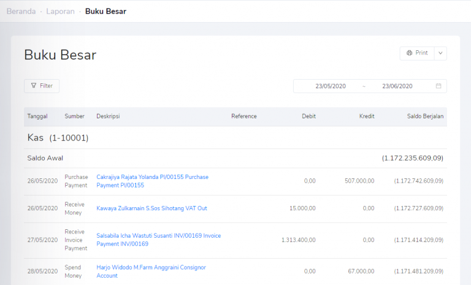This screenshot has width=471, height=285.
Task: Select the Kas (1-10001) account heading
Action: click(x=58, y=138)
